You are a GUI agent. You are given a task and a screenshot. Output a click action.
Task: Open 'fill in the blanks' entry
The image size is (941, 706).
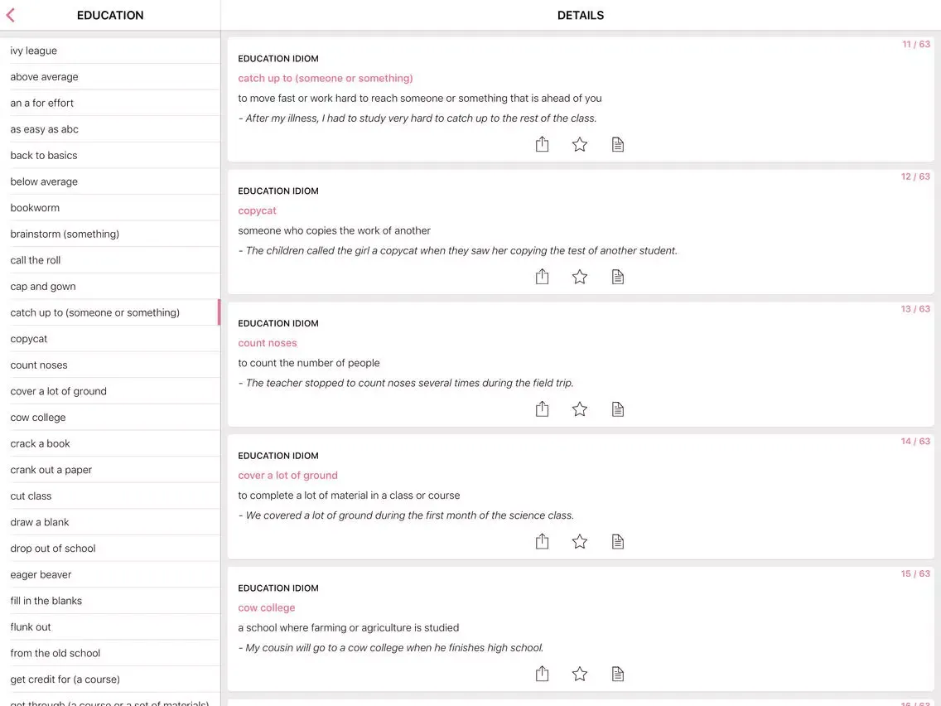[x=110, y=601]
